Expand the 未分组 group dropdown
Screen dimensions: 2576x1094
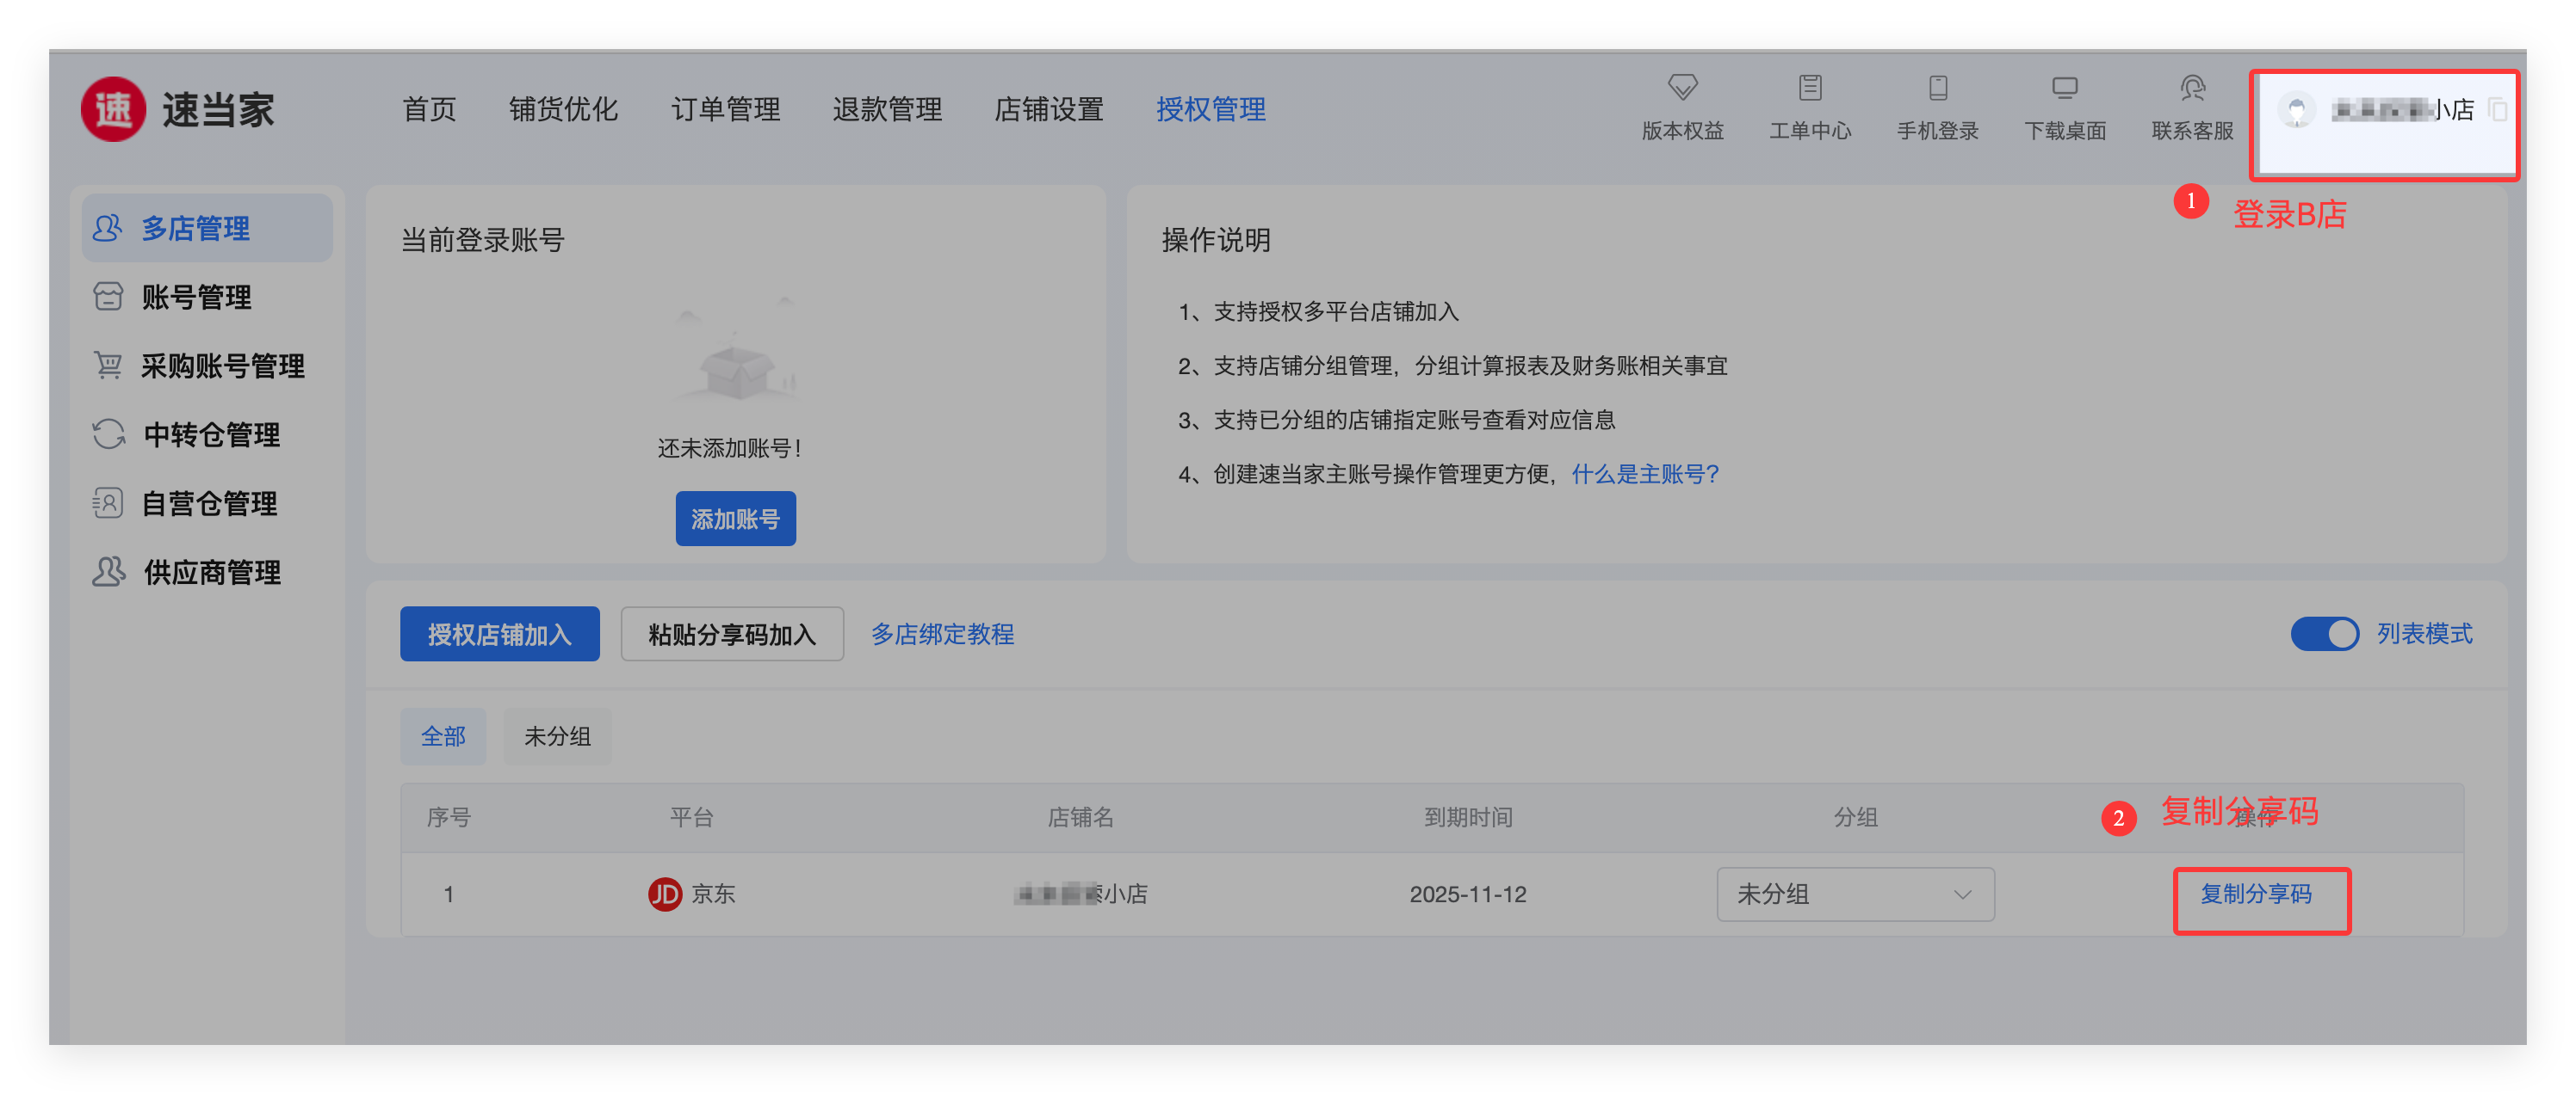click(x=1855, y=894)
